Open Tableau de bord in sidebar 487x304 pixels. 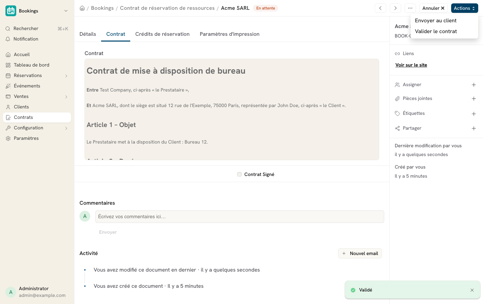click(37, 65)
